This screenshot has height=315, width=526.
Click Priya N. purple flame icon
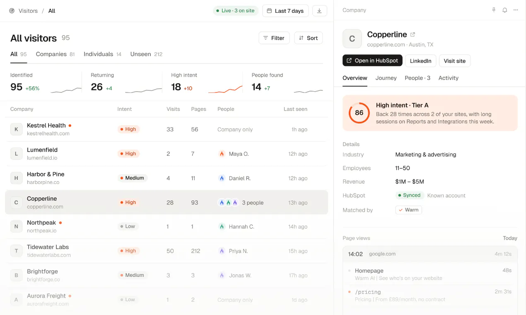point(222,251)
